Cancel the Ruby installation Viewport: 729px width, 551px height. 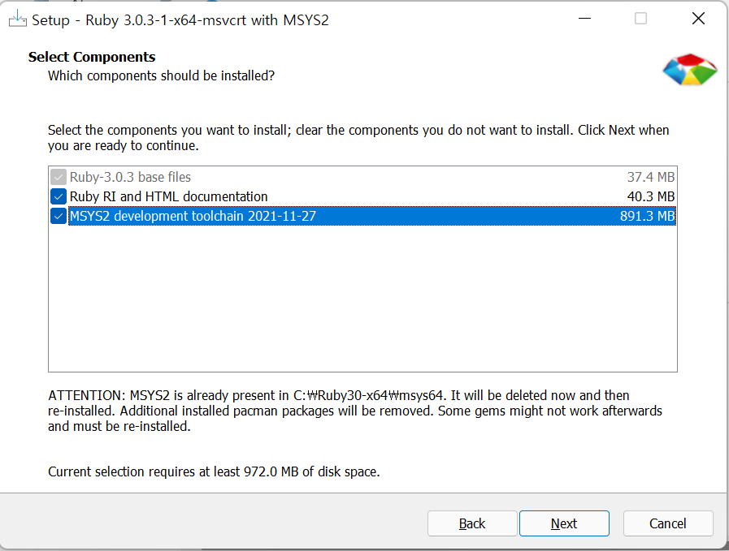click(x=668, y=523)
